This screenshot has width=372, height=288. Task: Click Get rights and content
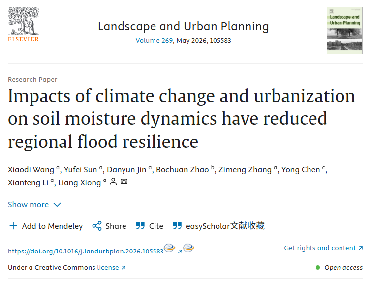tap(323, 248)
